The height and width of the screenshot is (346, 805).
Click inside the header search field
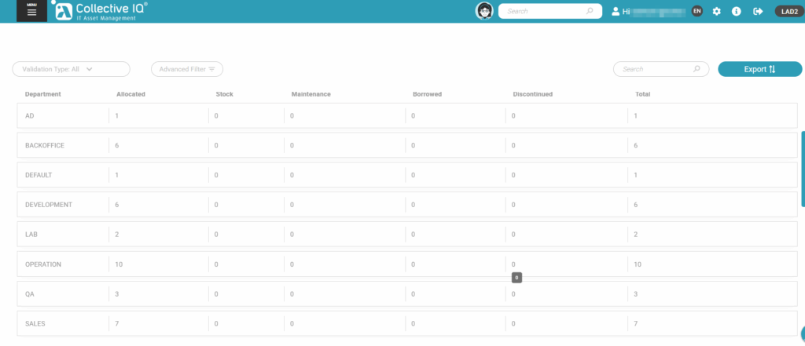click(x=542, y=12)
